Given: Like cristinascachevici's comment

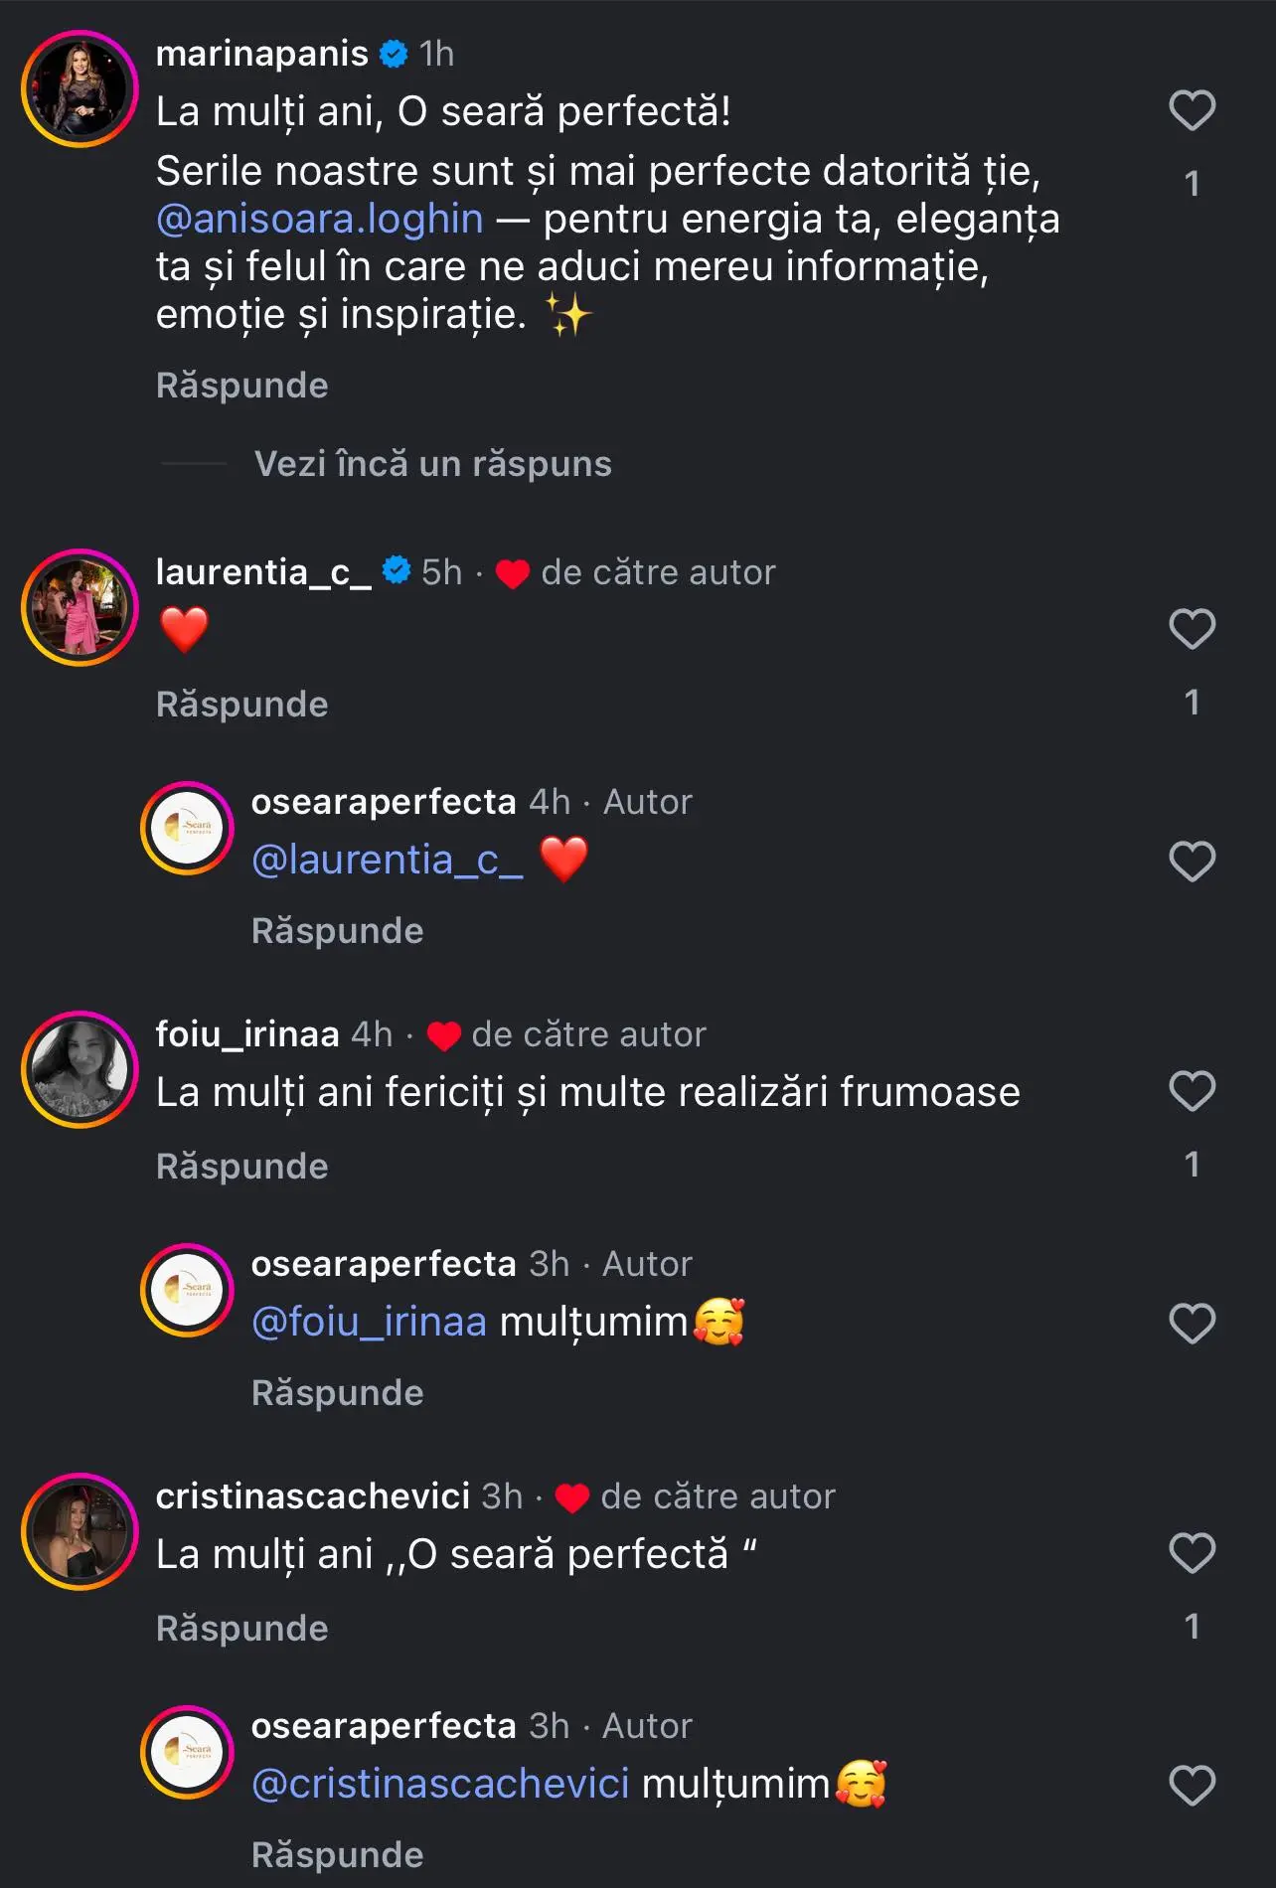Looking at the screenshot, I should click(x=1192, y=1552).
